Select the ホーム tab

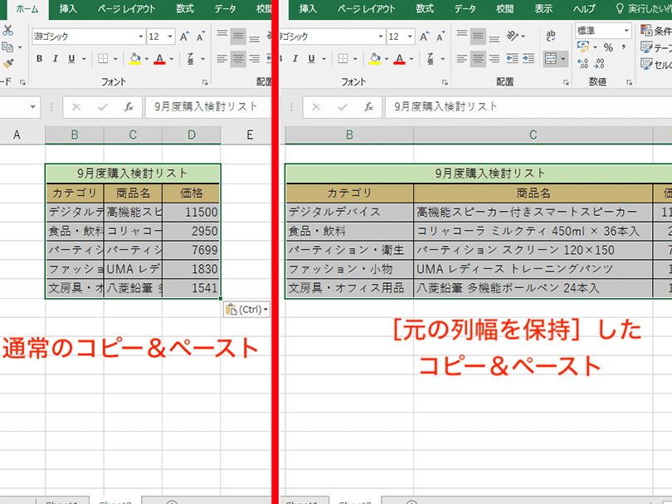pyautogui.click(x=27, y=8)
